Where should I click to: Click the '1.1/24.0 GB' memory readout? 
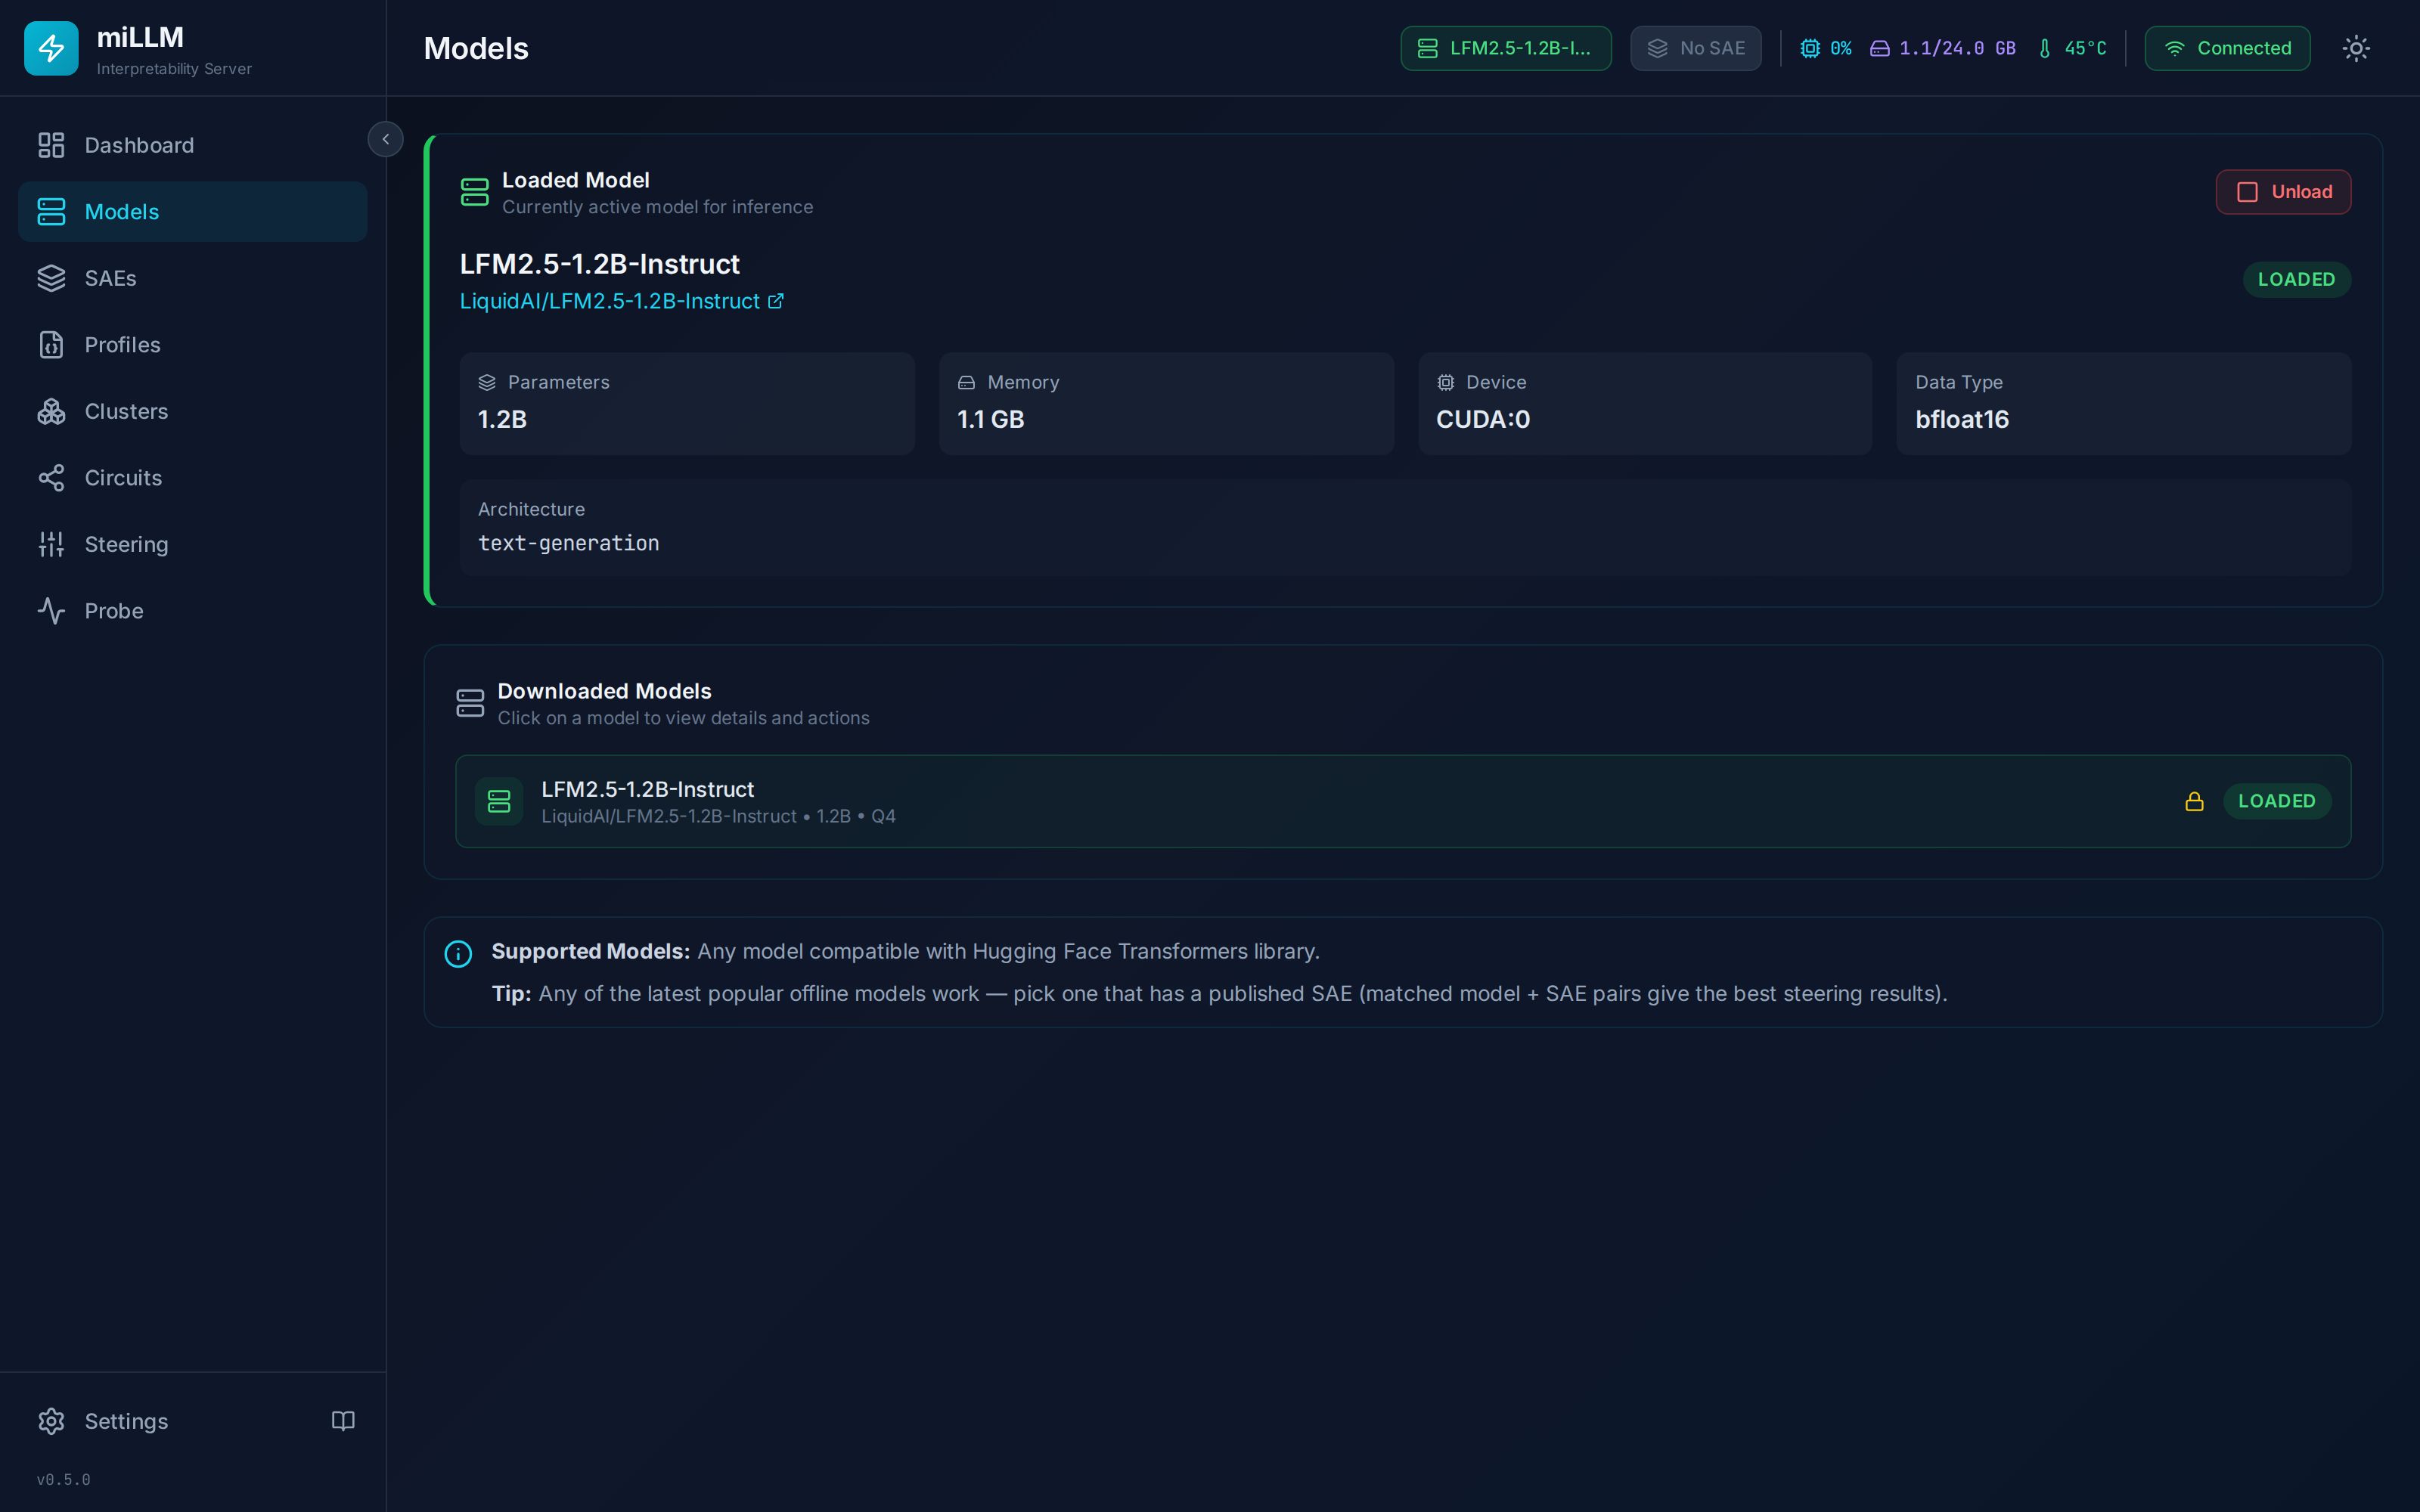point(1957,48)
